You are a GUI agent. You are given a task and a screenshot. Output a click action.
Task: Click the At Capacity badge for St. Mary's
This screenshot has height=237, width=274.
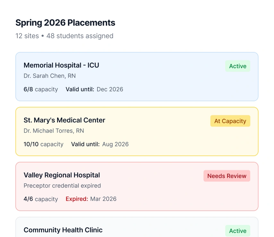point(230,121)
